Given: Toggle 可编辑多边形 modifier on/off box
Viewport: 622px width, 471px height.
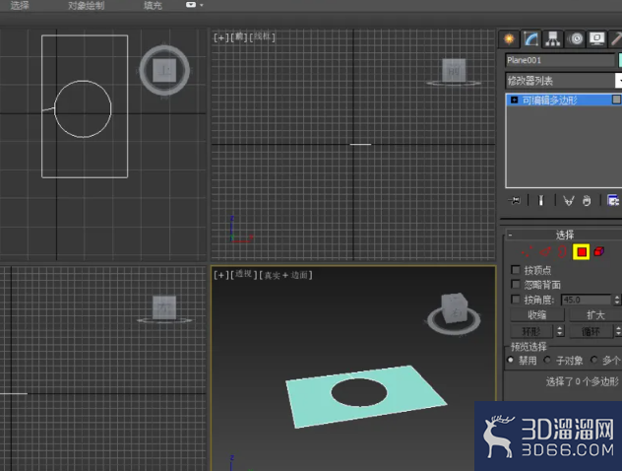Looking at the screenshot, I should coord(616,100).
